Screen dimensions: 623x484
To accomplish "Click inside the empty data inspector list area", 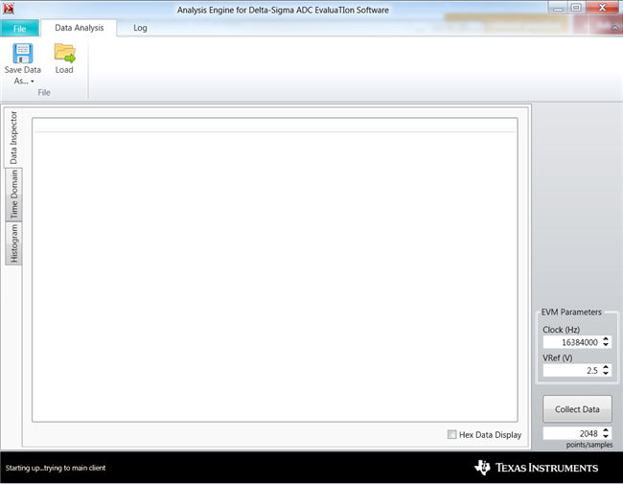I will tap(274, 270).
